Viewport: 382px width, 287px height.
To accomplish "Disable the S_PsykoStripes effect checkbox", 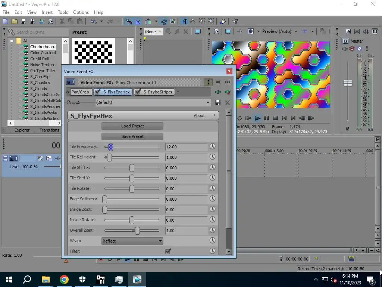I will pos(138,92).
